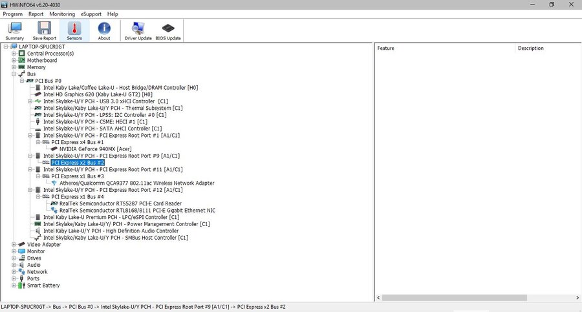
Task: Click the Smart Battery icon
Action: 22,286
